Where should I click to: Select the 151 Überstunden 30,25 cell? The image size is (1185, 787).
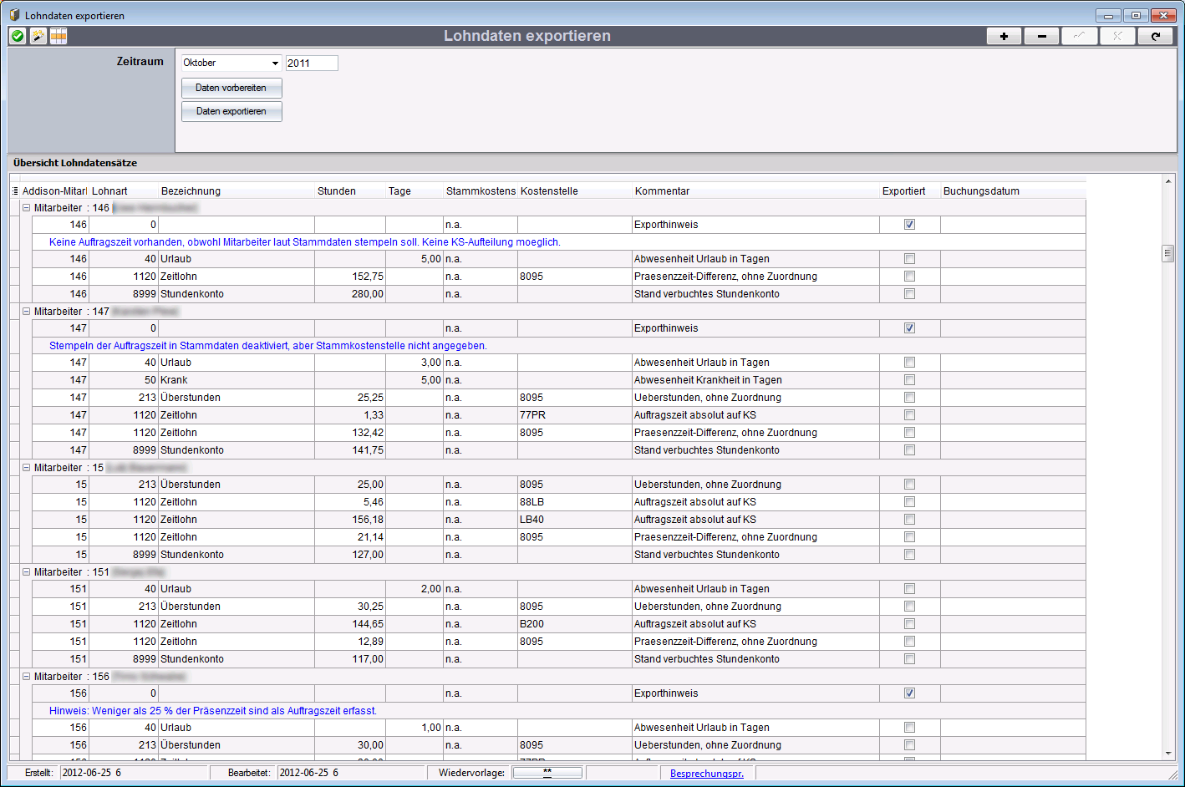coord(350,607)
